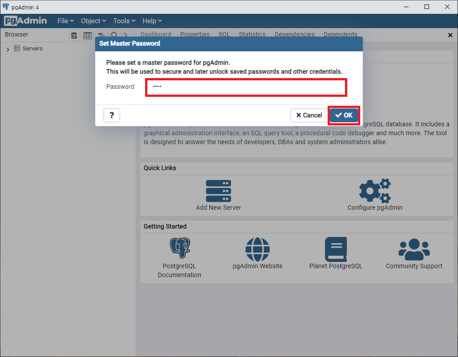Switch to the Statistics tab
Image resolution: width=458 pixels, height=357 pixels.
pos(252,34)
